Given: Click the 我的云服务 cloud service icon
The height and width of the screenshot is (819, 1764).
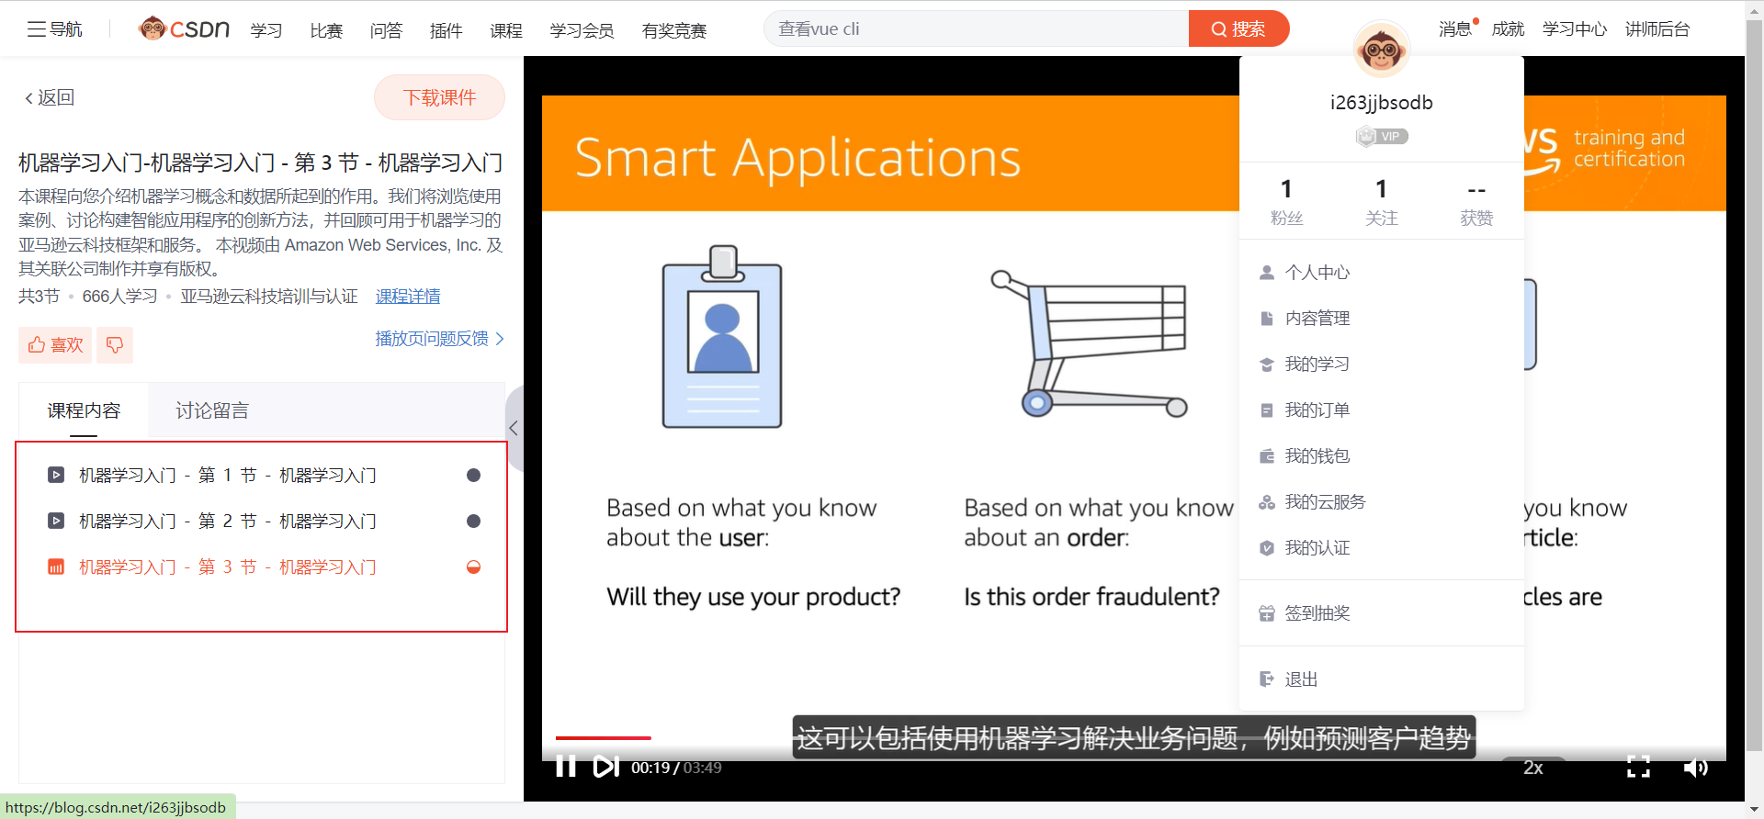Looking at the screenshot, I should (x=1267, y=502).
